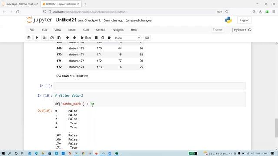Click the Python logo icon
The height and width of the screenshot is (156, 278).
[x=228, y=20]
